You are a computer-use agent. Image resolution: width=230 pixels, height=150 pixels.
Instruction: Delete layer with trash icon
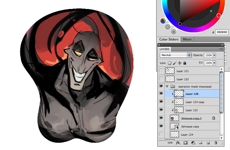(x=216, y=143)
